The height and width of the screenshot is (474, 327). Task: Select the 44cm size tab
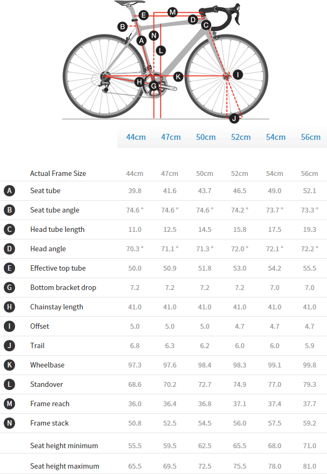[x=136, y=137]
